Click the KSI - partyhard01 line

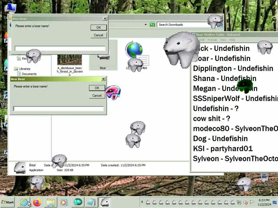coord(223,149)
